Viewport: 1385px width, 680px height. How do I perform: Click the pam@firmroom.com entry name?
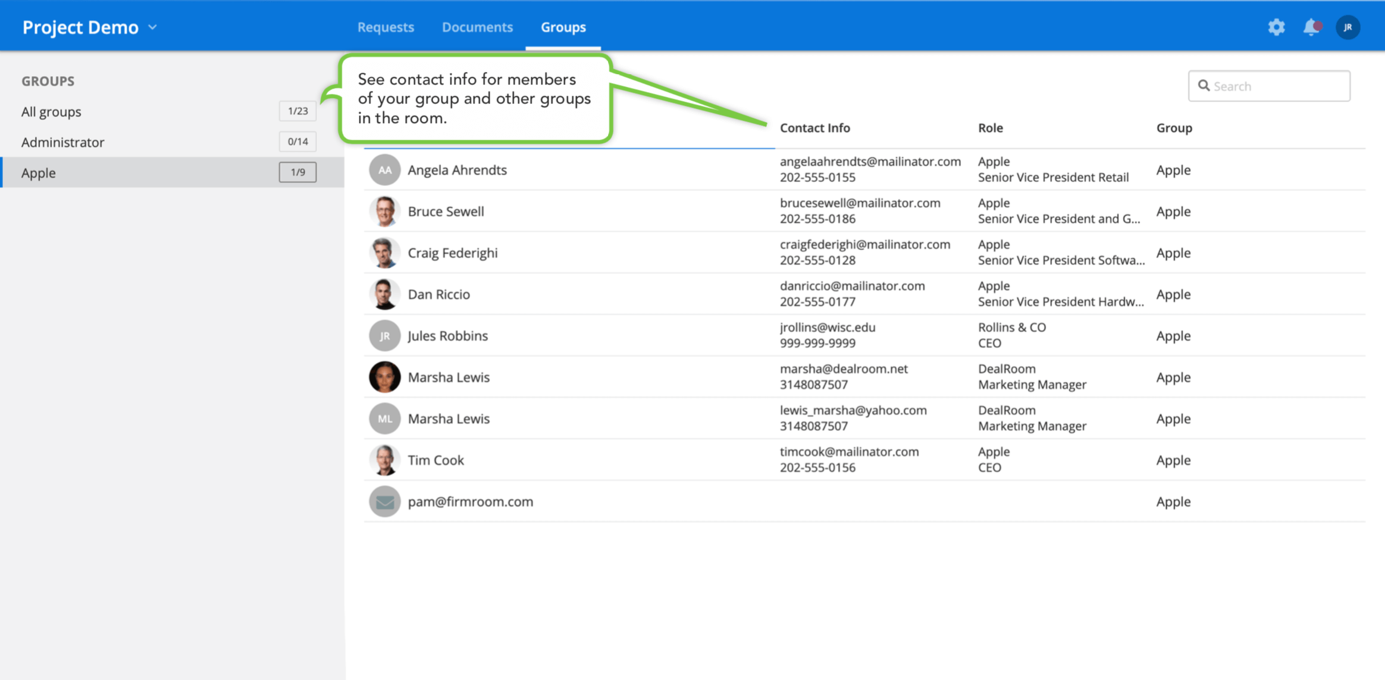pos(470,502)
